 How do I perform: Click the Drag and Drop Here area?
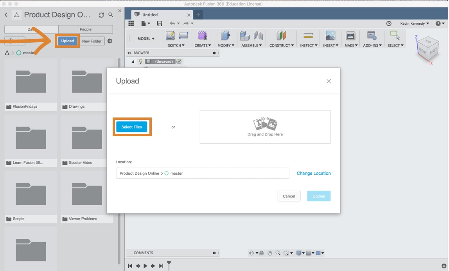click(265, 127)
